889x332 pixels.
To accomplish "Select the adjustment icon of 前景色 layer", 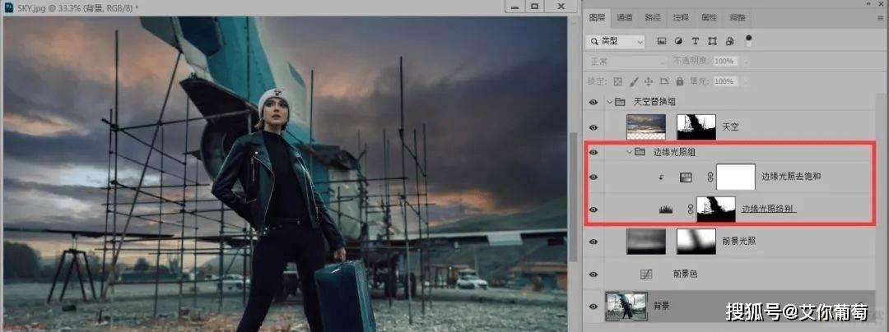I will (646, 274).
